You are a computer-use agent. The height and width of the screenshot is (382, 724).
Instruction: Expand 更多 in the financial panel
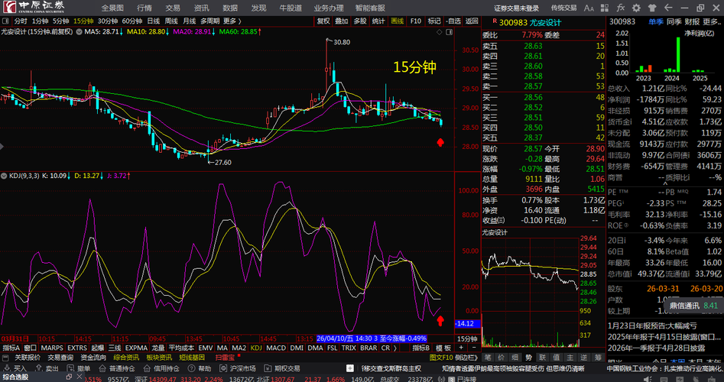(x=712, y=21)
